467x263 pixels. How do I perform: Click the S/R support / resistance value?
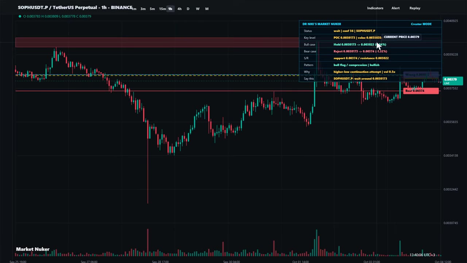pyautogui.click(x=361, y=58)
